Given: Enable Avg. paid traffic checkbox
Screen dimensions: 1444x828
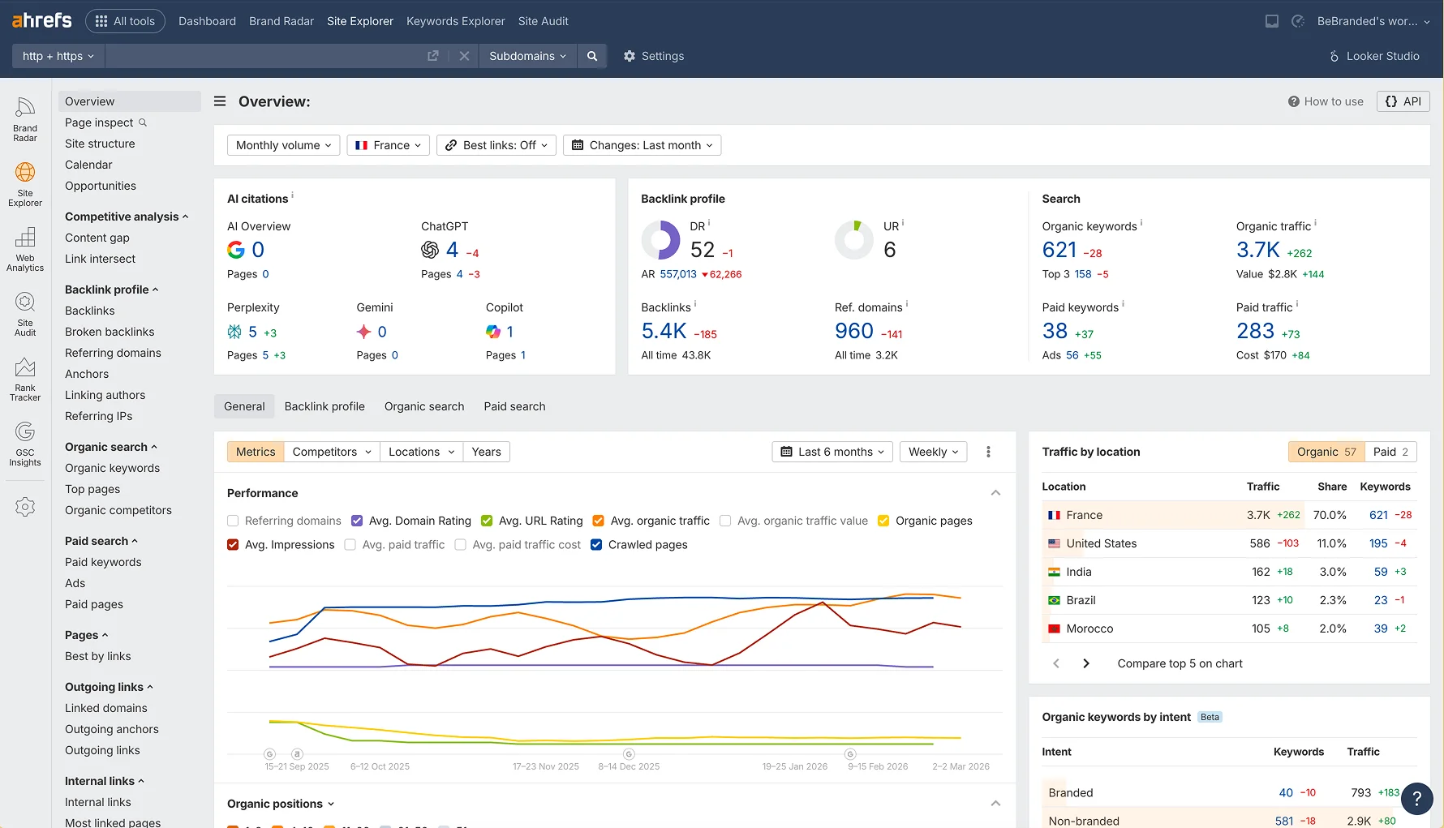Looking at the screenshot, I should pos(350,545).
